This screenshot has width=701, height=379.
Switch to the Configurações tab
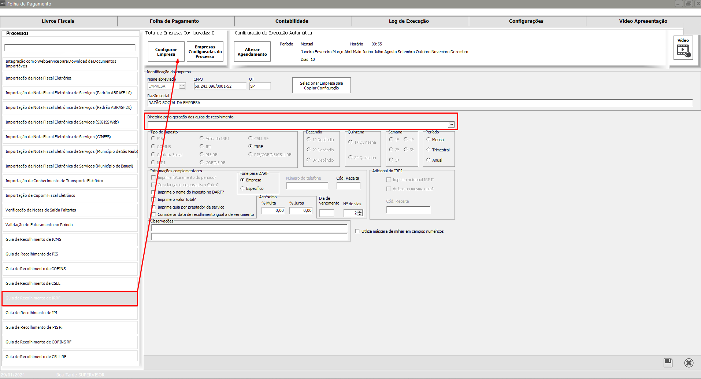[x=526, y=21]
